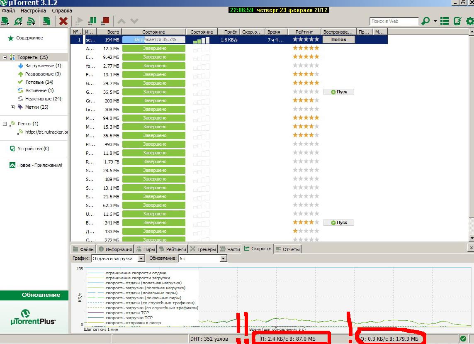474x344 pixels.
Task: Select the 308 МБ torrent row
Action: coord(229,110)
